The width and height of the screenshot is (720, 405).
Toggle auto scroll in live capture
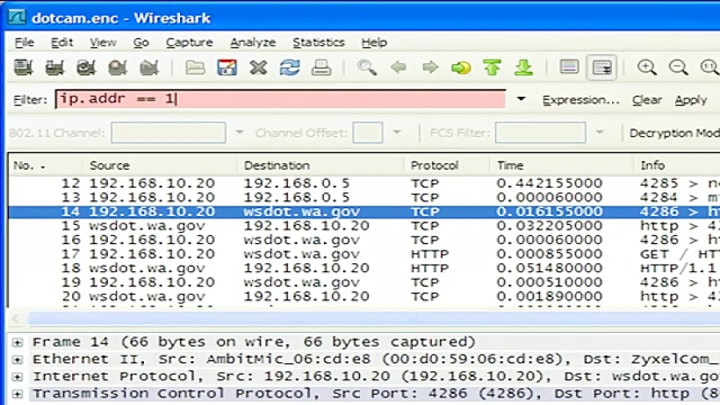(x=602, y=67)
